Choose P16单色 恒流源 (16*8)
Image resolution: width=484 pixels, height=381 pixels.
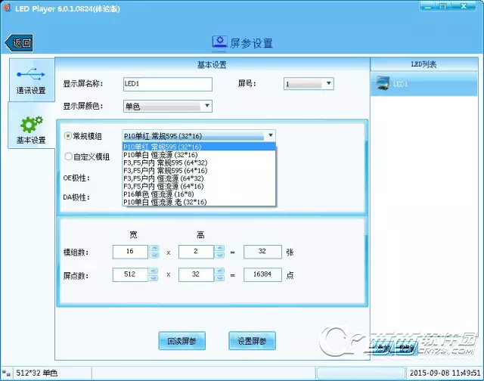[x=199, y=194]
